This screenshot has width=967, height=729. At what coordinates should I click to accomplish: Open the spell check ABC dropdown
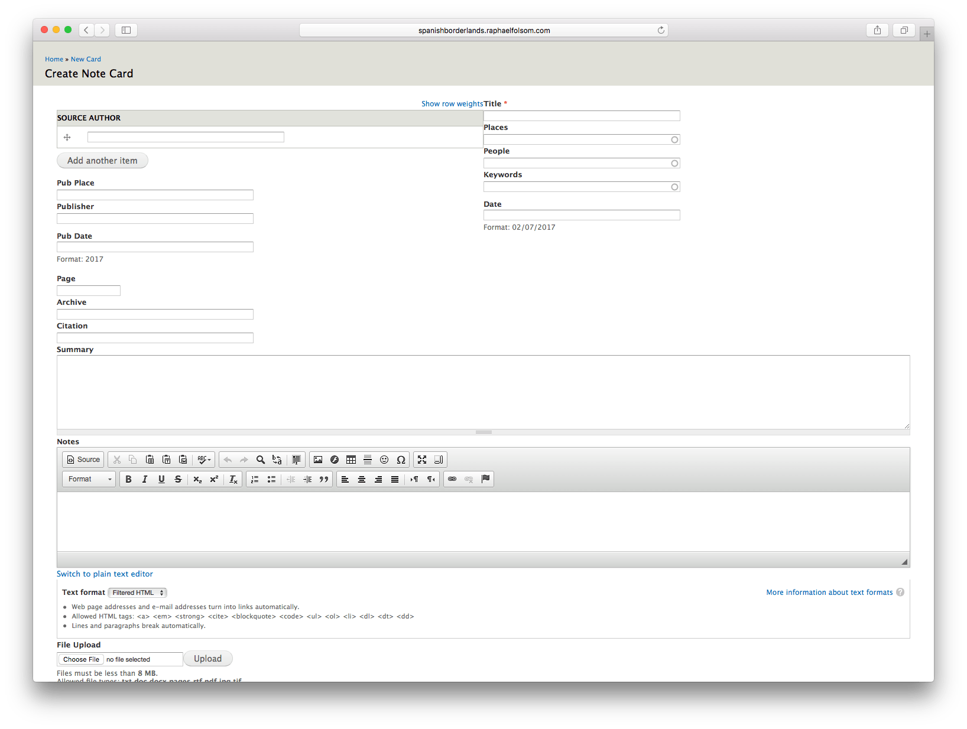(x=204, y=460)
